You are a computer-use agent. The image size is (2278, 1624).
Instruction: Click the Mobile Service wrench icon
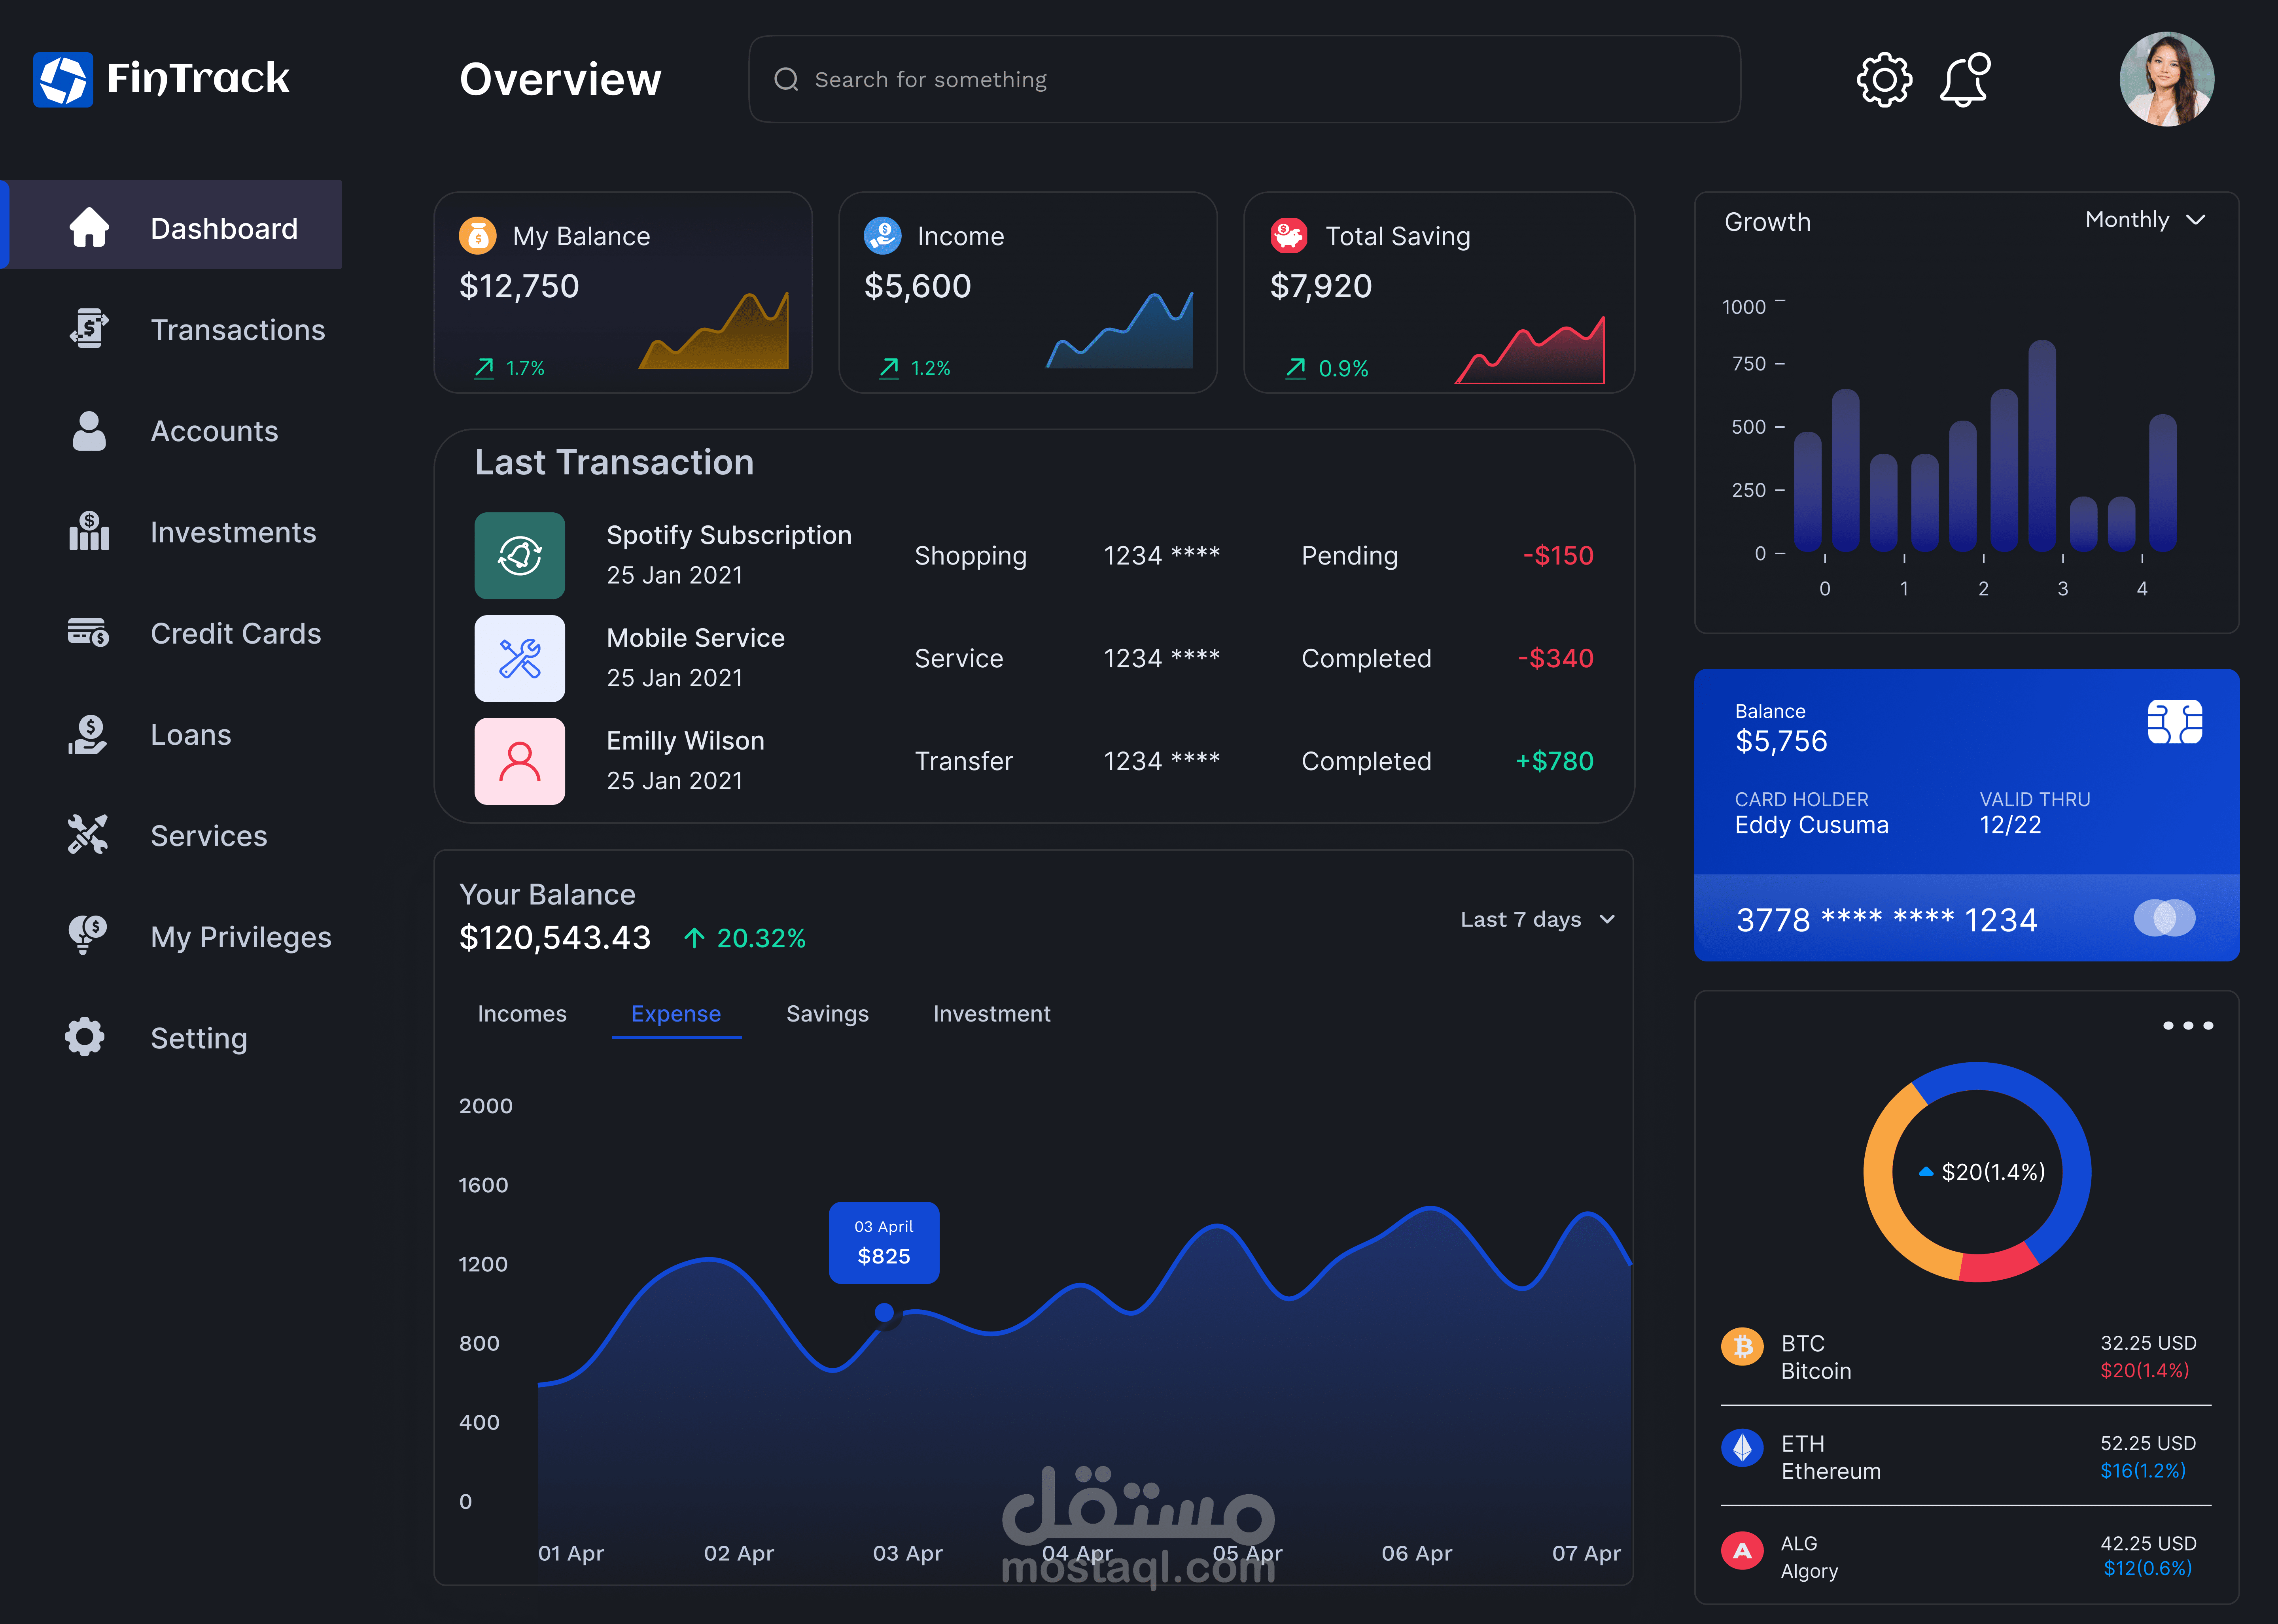[x=519, y=659]
